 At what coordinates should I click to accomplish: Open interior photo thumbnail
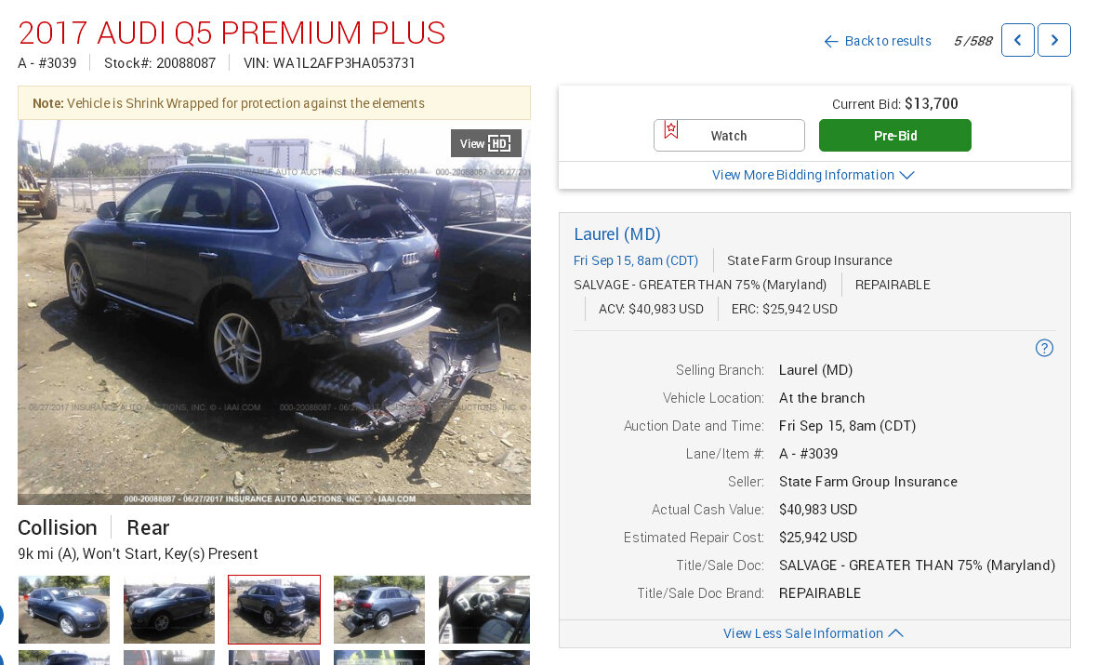coord(483,609)
